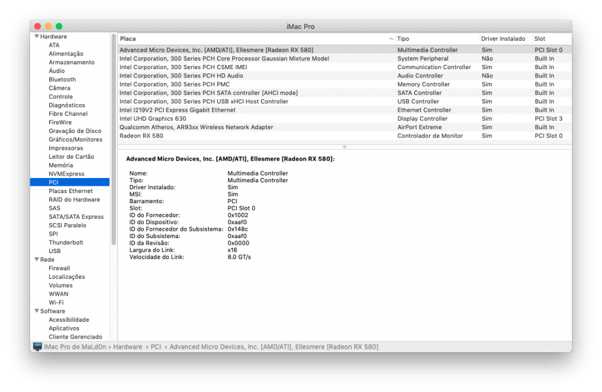Image resolution: width=602 pixels, height=392 pixels.
Task: Select SATA/SATA Express in sidebar
Action: [x=76, y=216]
